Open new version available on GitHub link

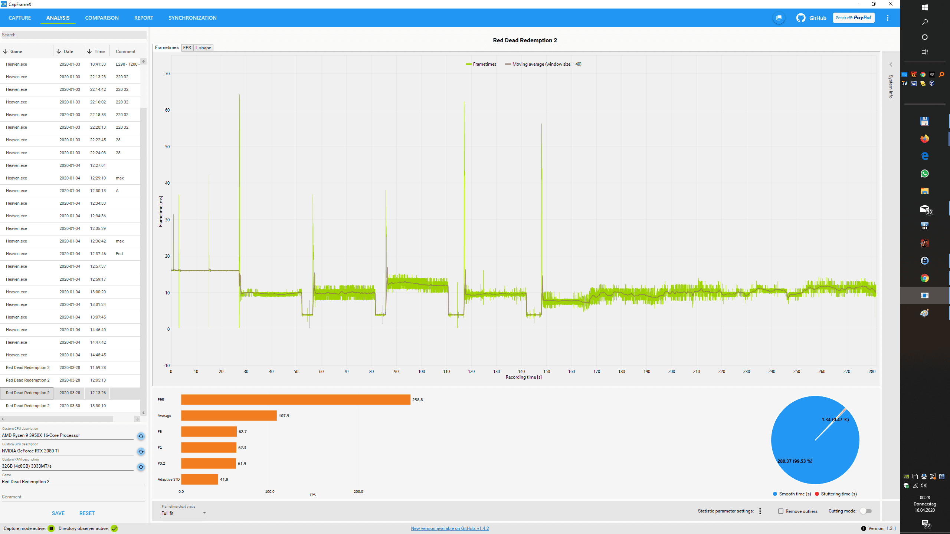(x=450, y=528)
